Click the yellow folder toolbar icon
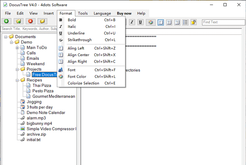The width and height of the screenshot is (246, 165). pyautogui.click(x=42, y=21)
